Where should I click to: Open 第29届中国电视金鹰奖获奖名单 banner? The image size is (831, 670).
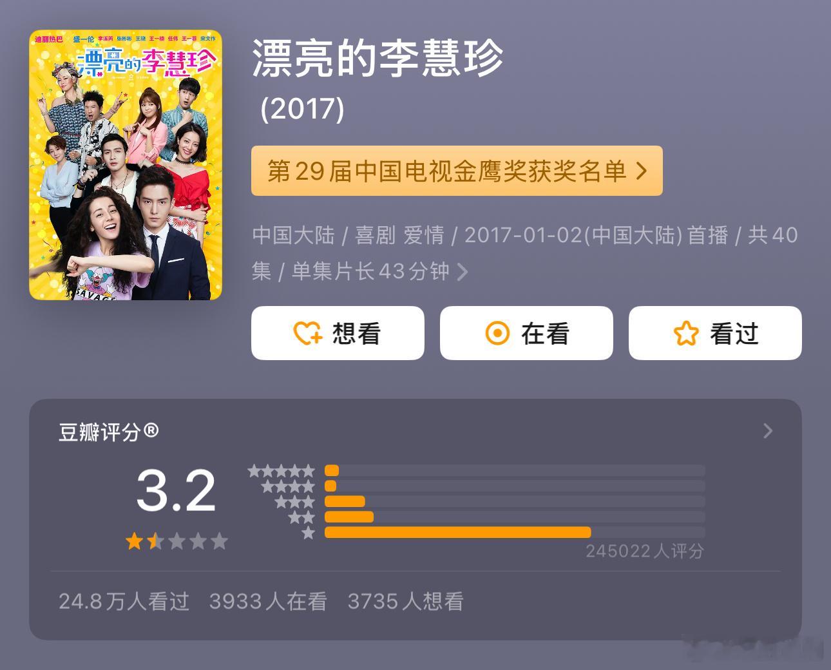point(457,171)
